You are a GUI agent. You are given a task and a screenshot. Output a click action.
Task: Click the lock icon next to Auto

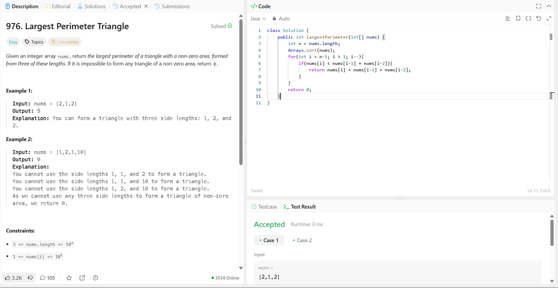coord(274,19)
